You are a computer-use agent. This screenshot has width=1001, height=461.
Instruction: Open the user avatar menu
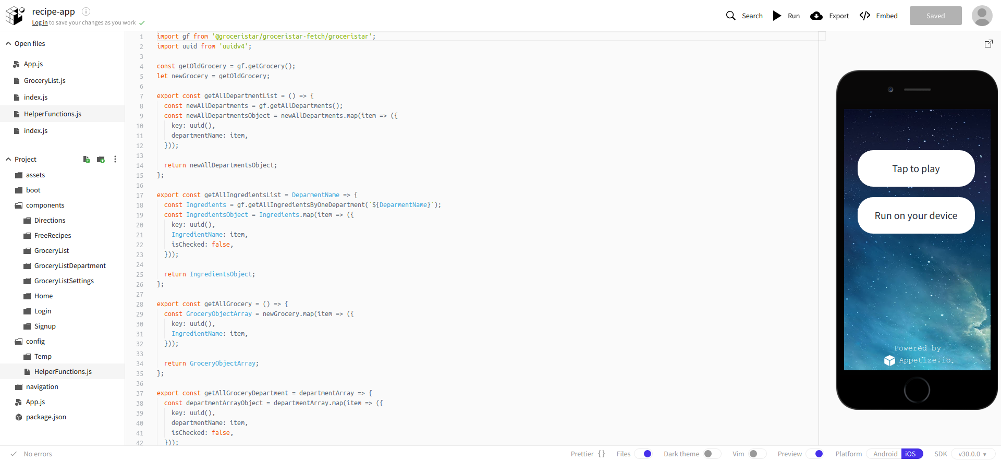tap(982, 16)
